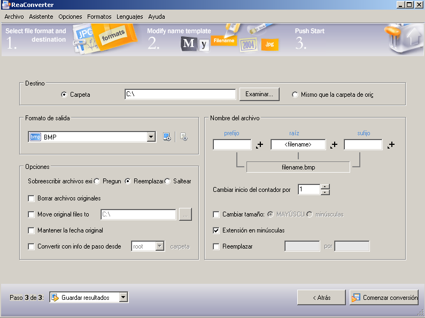Toggle Mantener la fecha original

click(31, 230)
